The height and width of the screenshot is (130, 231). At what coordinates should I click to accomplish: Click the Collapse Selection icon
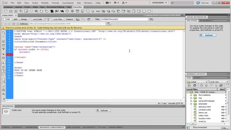coord(4,45)
